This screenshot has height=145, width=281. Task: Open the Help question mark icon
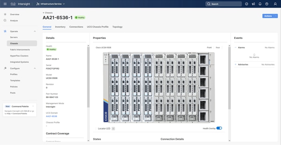coord(267,4)
